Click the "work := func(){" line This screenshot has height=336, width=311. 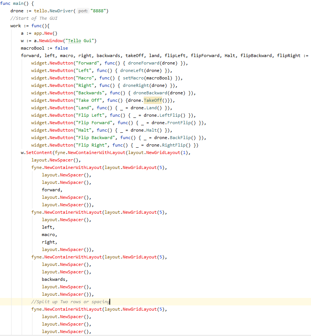point(30,26)
